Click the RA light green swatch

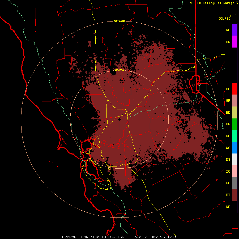[x=234, y=136]
